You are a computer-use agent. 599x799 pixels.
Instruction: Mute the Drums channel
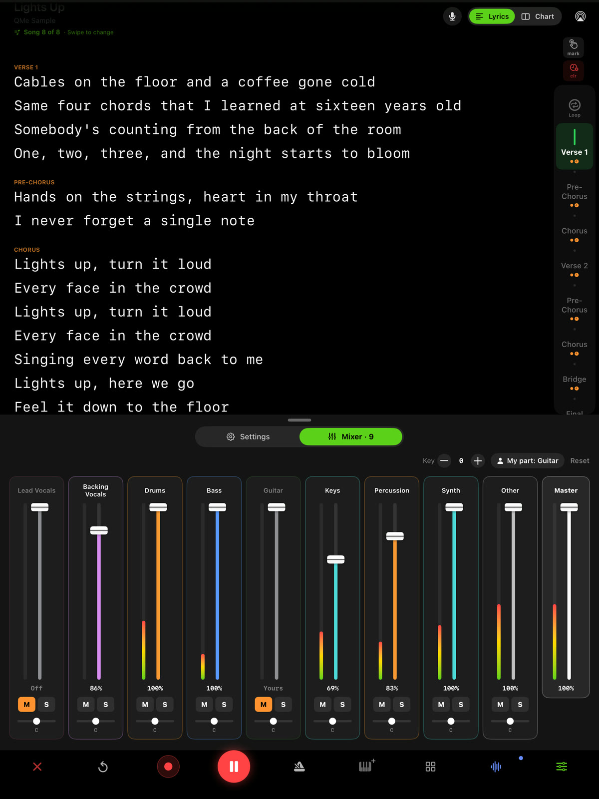click(x=145, y=705)
